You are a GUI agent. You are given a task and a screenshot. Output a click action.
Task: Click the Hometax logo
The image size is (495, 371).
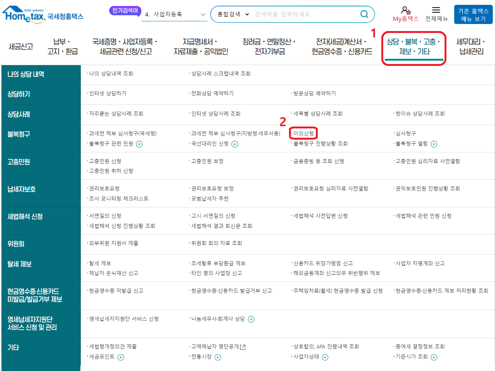(x=42, y=13)
